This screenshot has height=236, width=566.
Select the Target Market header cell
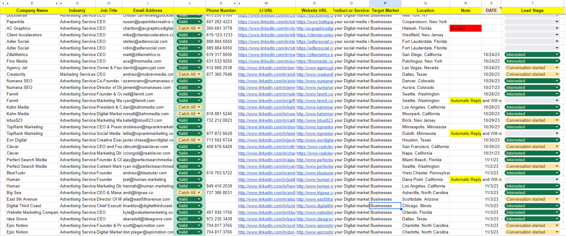pos(385,10)
